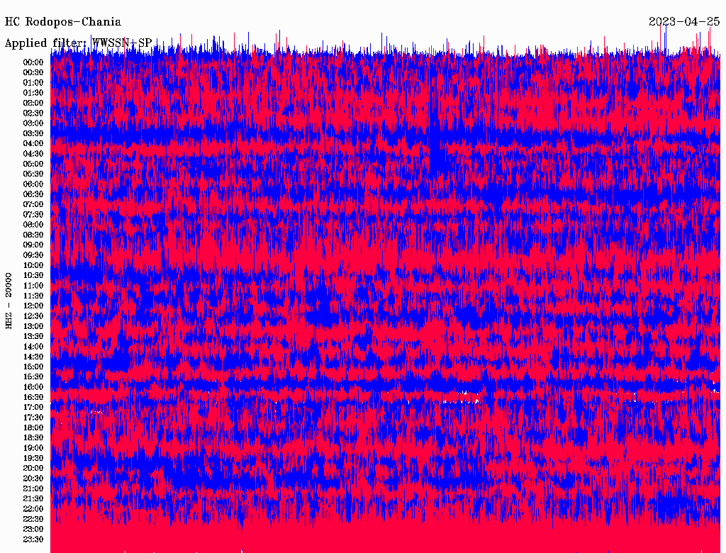Click the 'Applied filter: WWSSN-SP' text
The height and width of the screenshot is (553, 726).
tap(78, 43)
